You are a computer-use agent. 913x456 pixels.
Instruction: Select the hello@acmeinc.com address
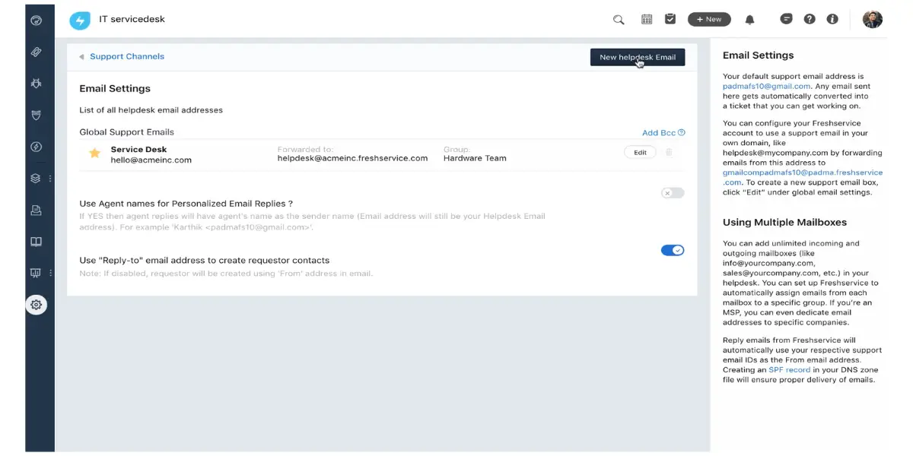pyautogui.click(x=151, y=160)
